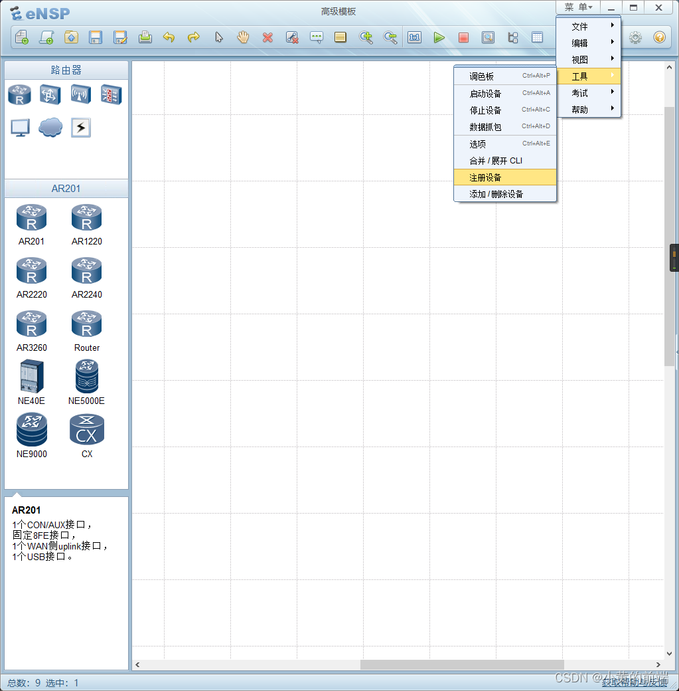Screen dimensions: 679x691
Task: Expand the 考试 submenu
Action: coord(589,93)
